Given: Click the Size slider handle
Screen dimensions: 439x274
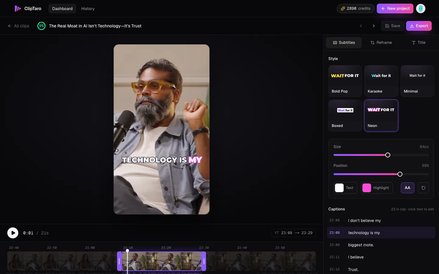Looking at the screenshot, I should coord(388,155).
